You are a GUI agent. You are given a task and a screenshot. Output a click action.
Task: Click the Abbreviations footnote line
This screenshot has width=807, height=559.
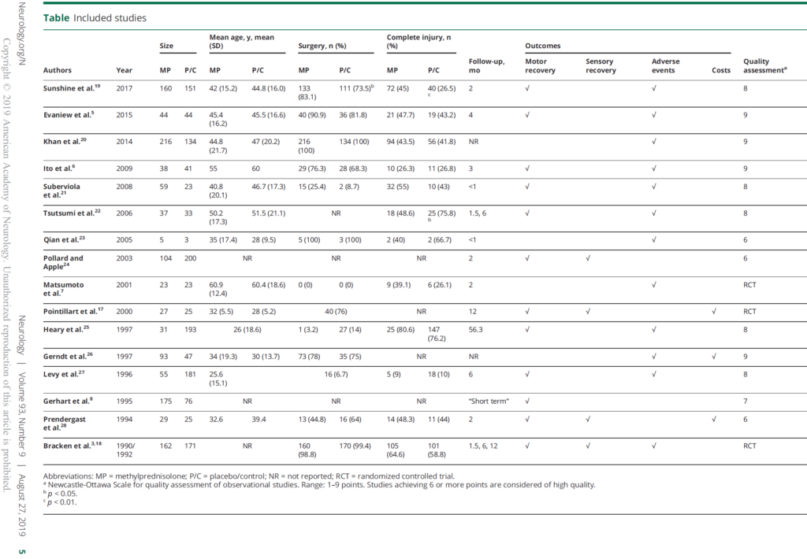click(249, 476)
